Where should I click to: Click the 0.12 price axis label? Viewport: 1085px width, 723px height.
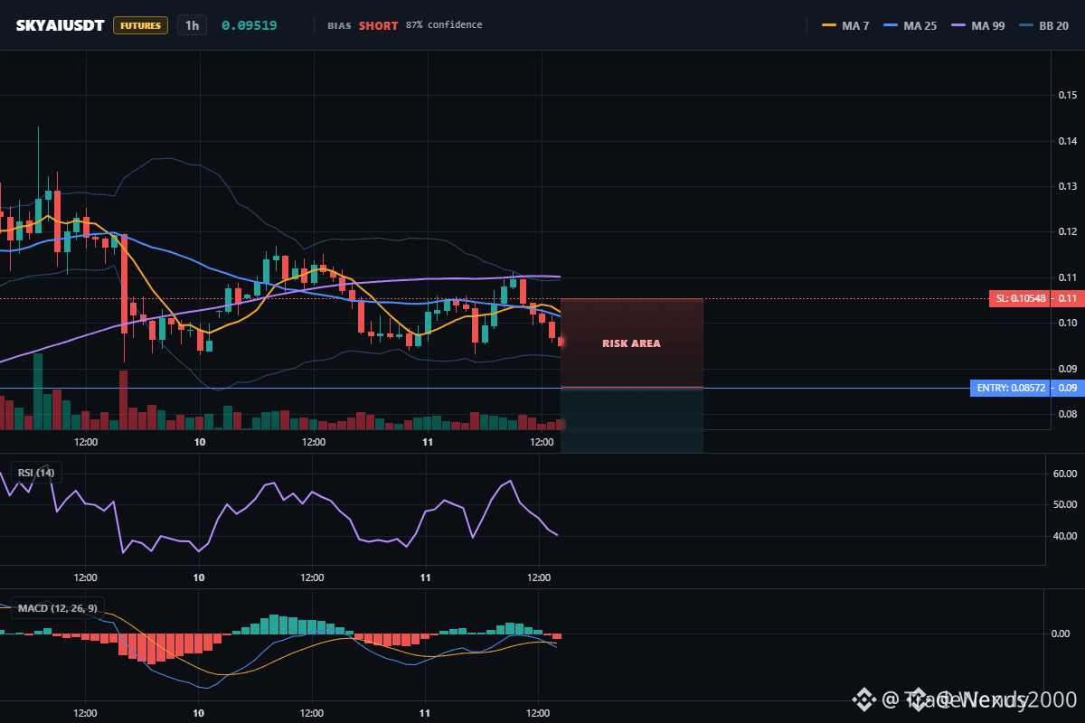pyautogui.click(x=1067, y=231)
